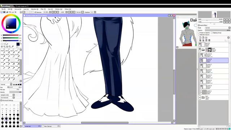Choose the softest brush edge shape
Viewport: 231px width, 130px height.
[14, 84]
